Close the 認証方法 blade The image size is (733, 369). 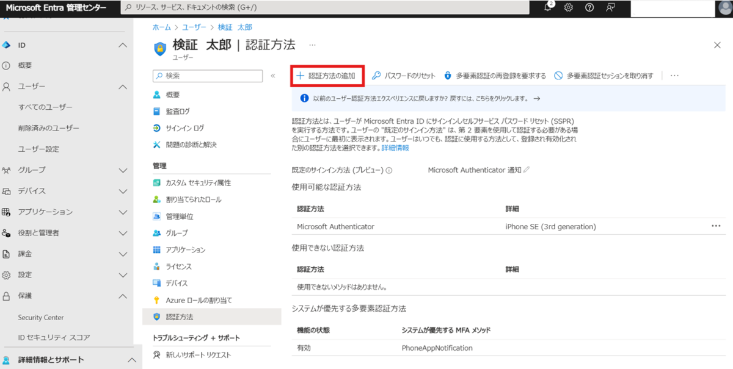click(717, 45)
